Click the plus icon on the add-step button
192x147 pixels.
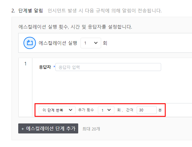[x=23, y=129]
